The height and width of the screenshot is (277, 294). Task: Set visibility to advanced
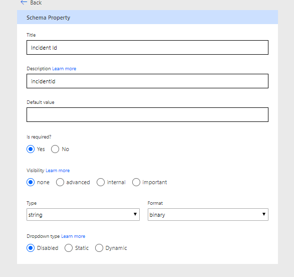60,182
